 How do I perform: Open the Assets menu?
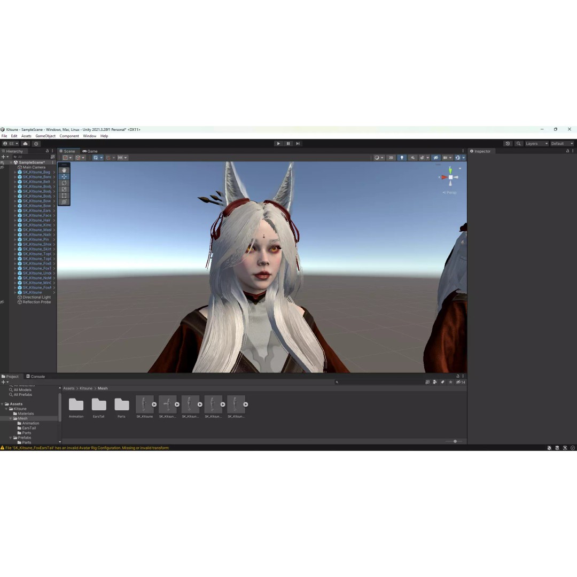coord(26,136)
